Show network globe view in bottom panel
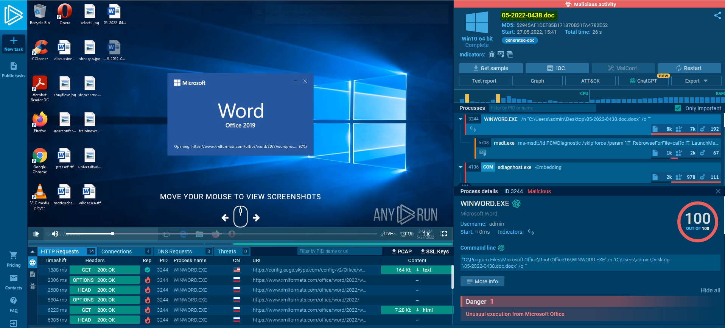This screenshot has width=725, height=328. 33,262
